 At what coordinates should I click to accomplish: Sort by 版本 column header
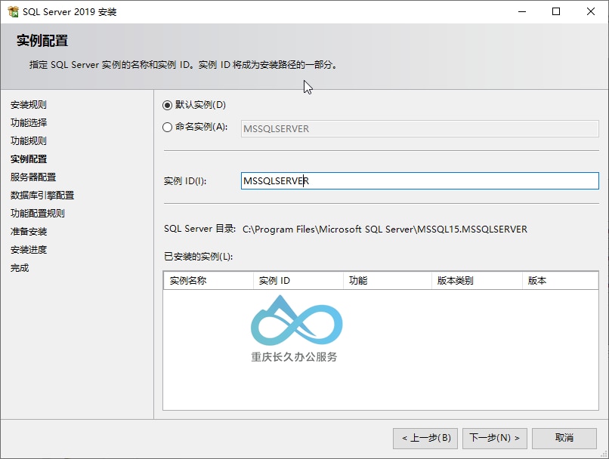click(x=560, y=281)
